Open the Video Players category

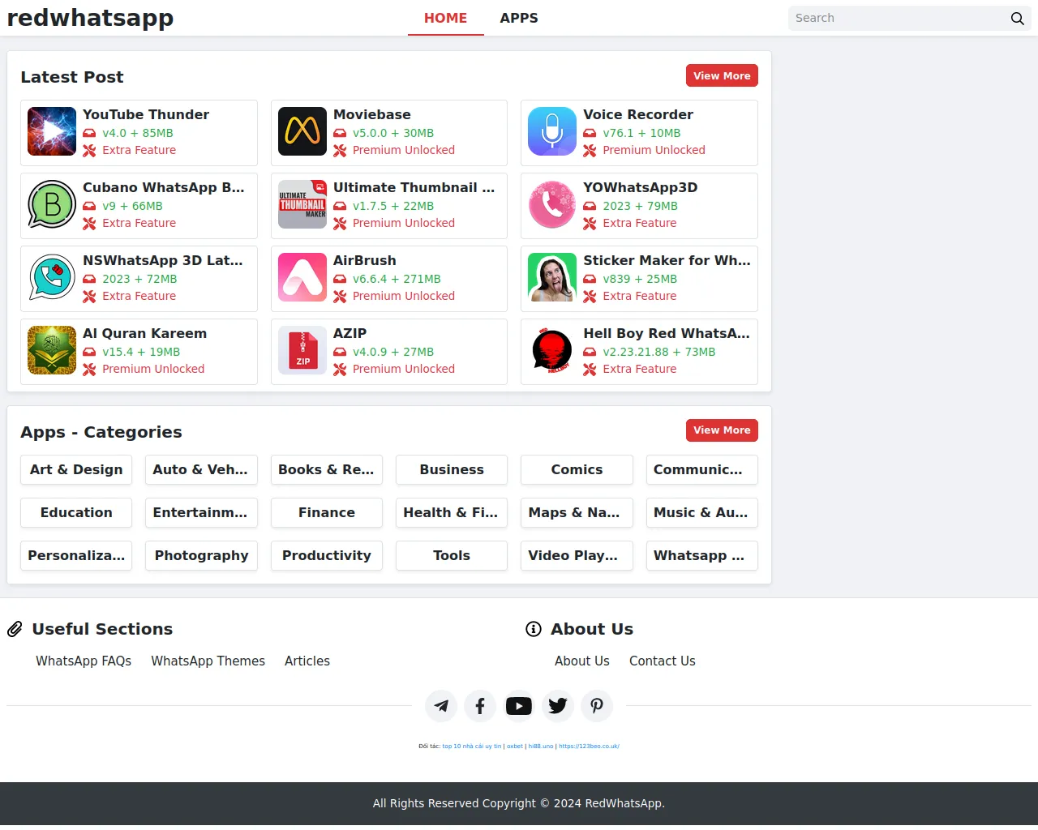(577, 556)
